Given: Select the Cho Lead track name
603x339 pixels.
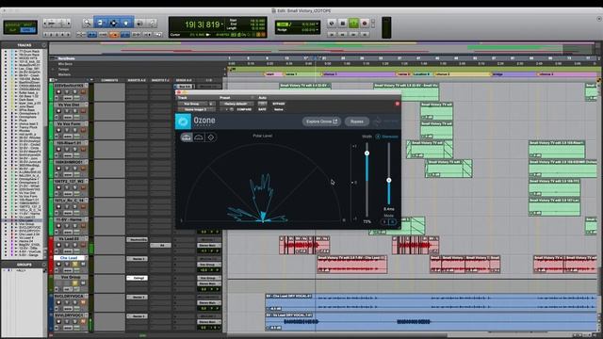Looking at the screenshot, I should (69, 258).
